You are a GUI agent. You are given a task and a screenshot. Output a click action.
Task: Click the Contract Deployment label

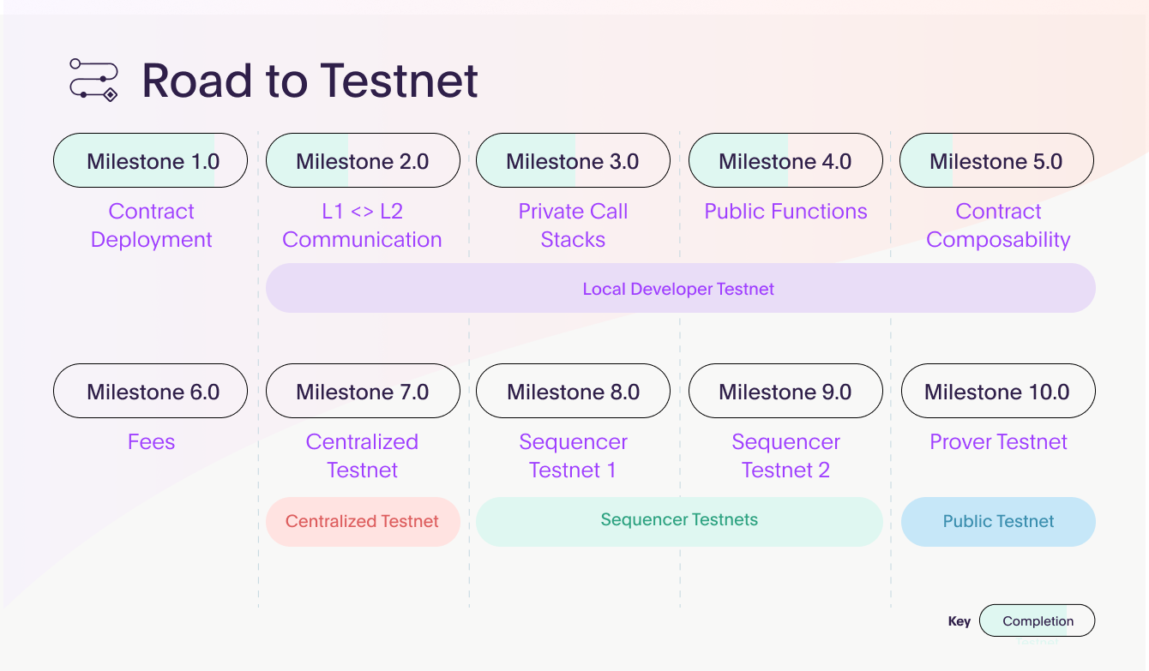(x=151, y=225)
